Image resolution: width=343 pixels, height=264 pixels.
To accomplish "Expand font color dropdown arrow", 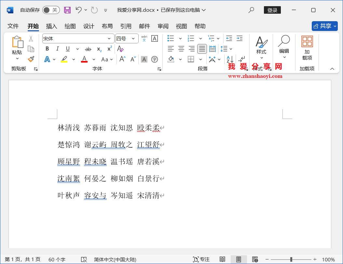I will pos(94,59).
